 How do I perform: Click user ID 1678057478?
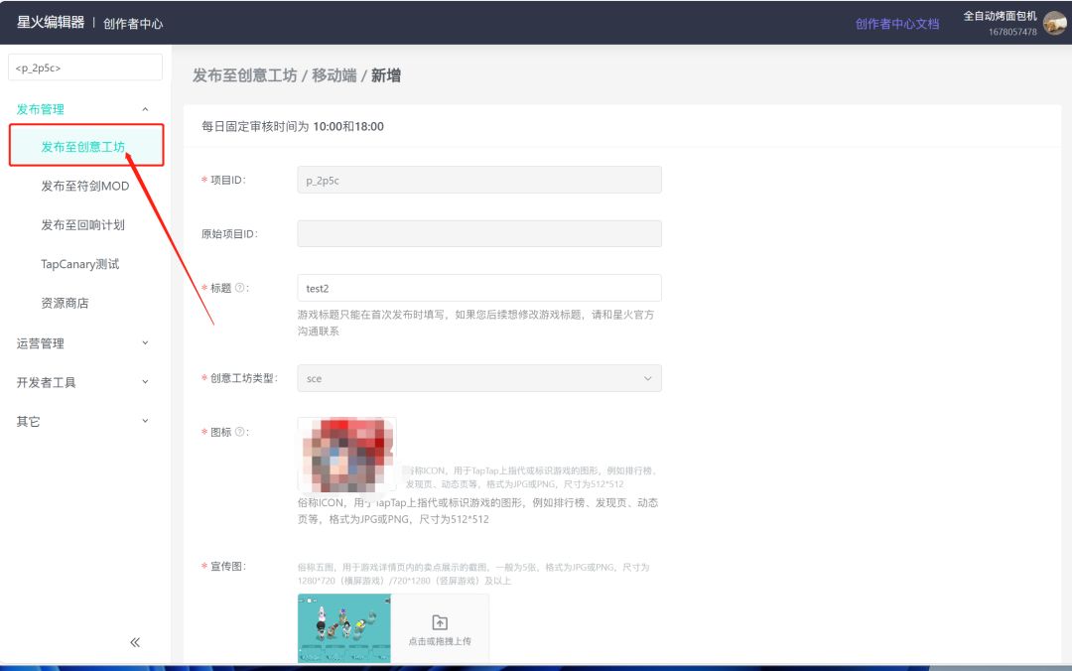point(1012,32)
